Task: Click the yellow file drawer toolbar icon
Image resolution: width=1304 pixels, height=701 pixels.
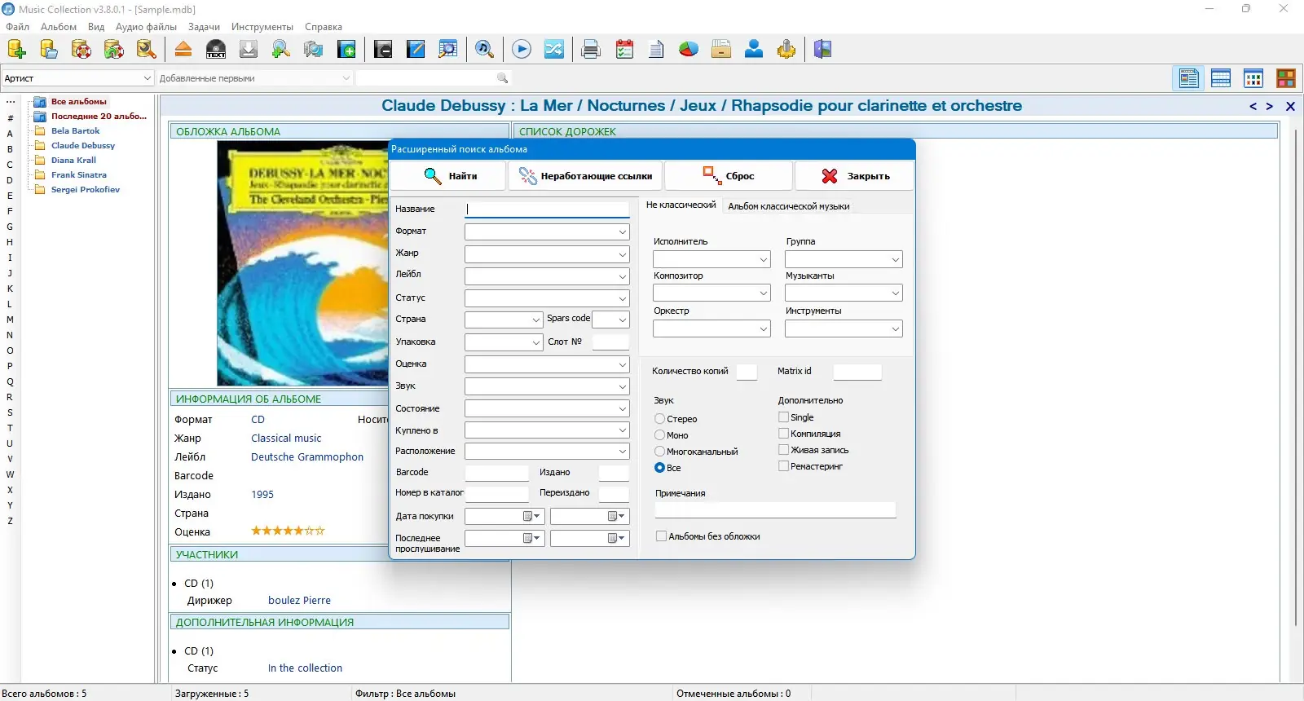Action: point(721,50)
